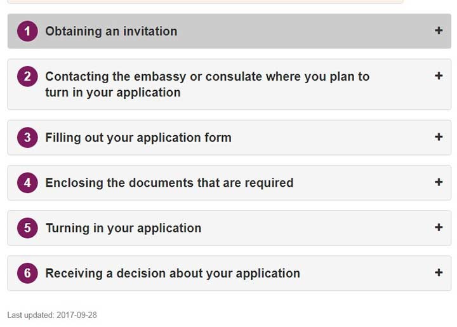
Task: Expand Obtaining an invitation with plus icon
Action: [x=439, y=30]
